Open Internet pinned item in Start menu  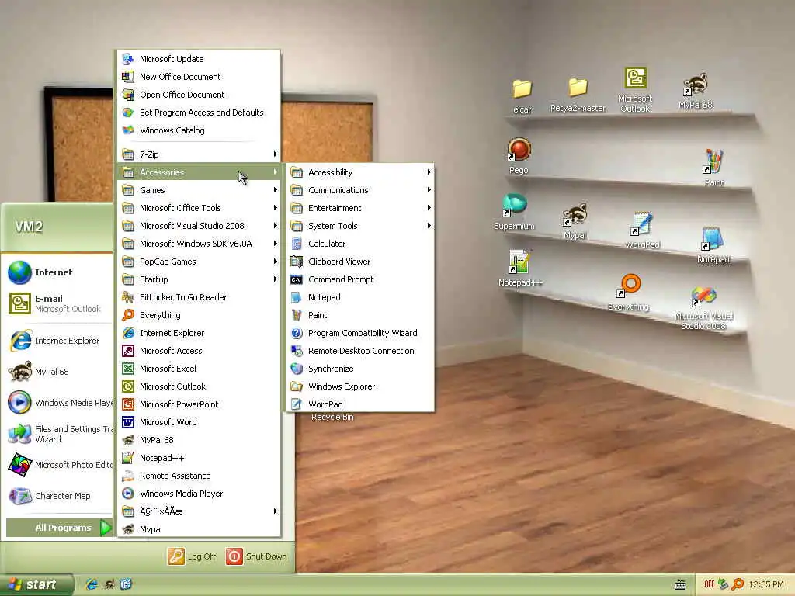tap(57, 272)
